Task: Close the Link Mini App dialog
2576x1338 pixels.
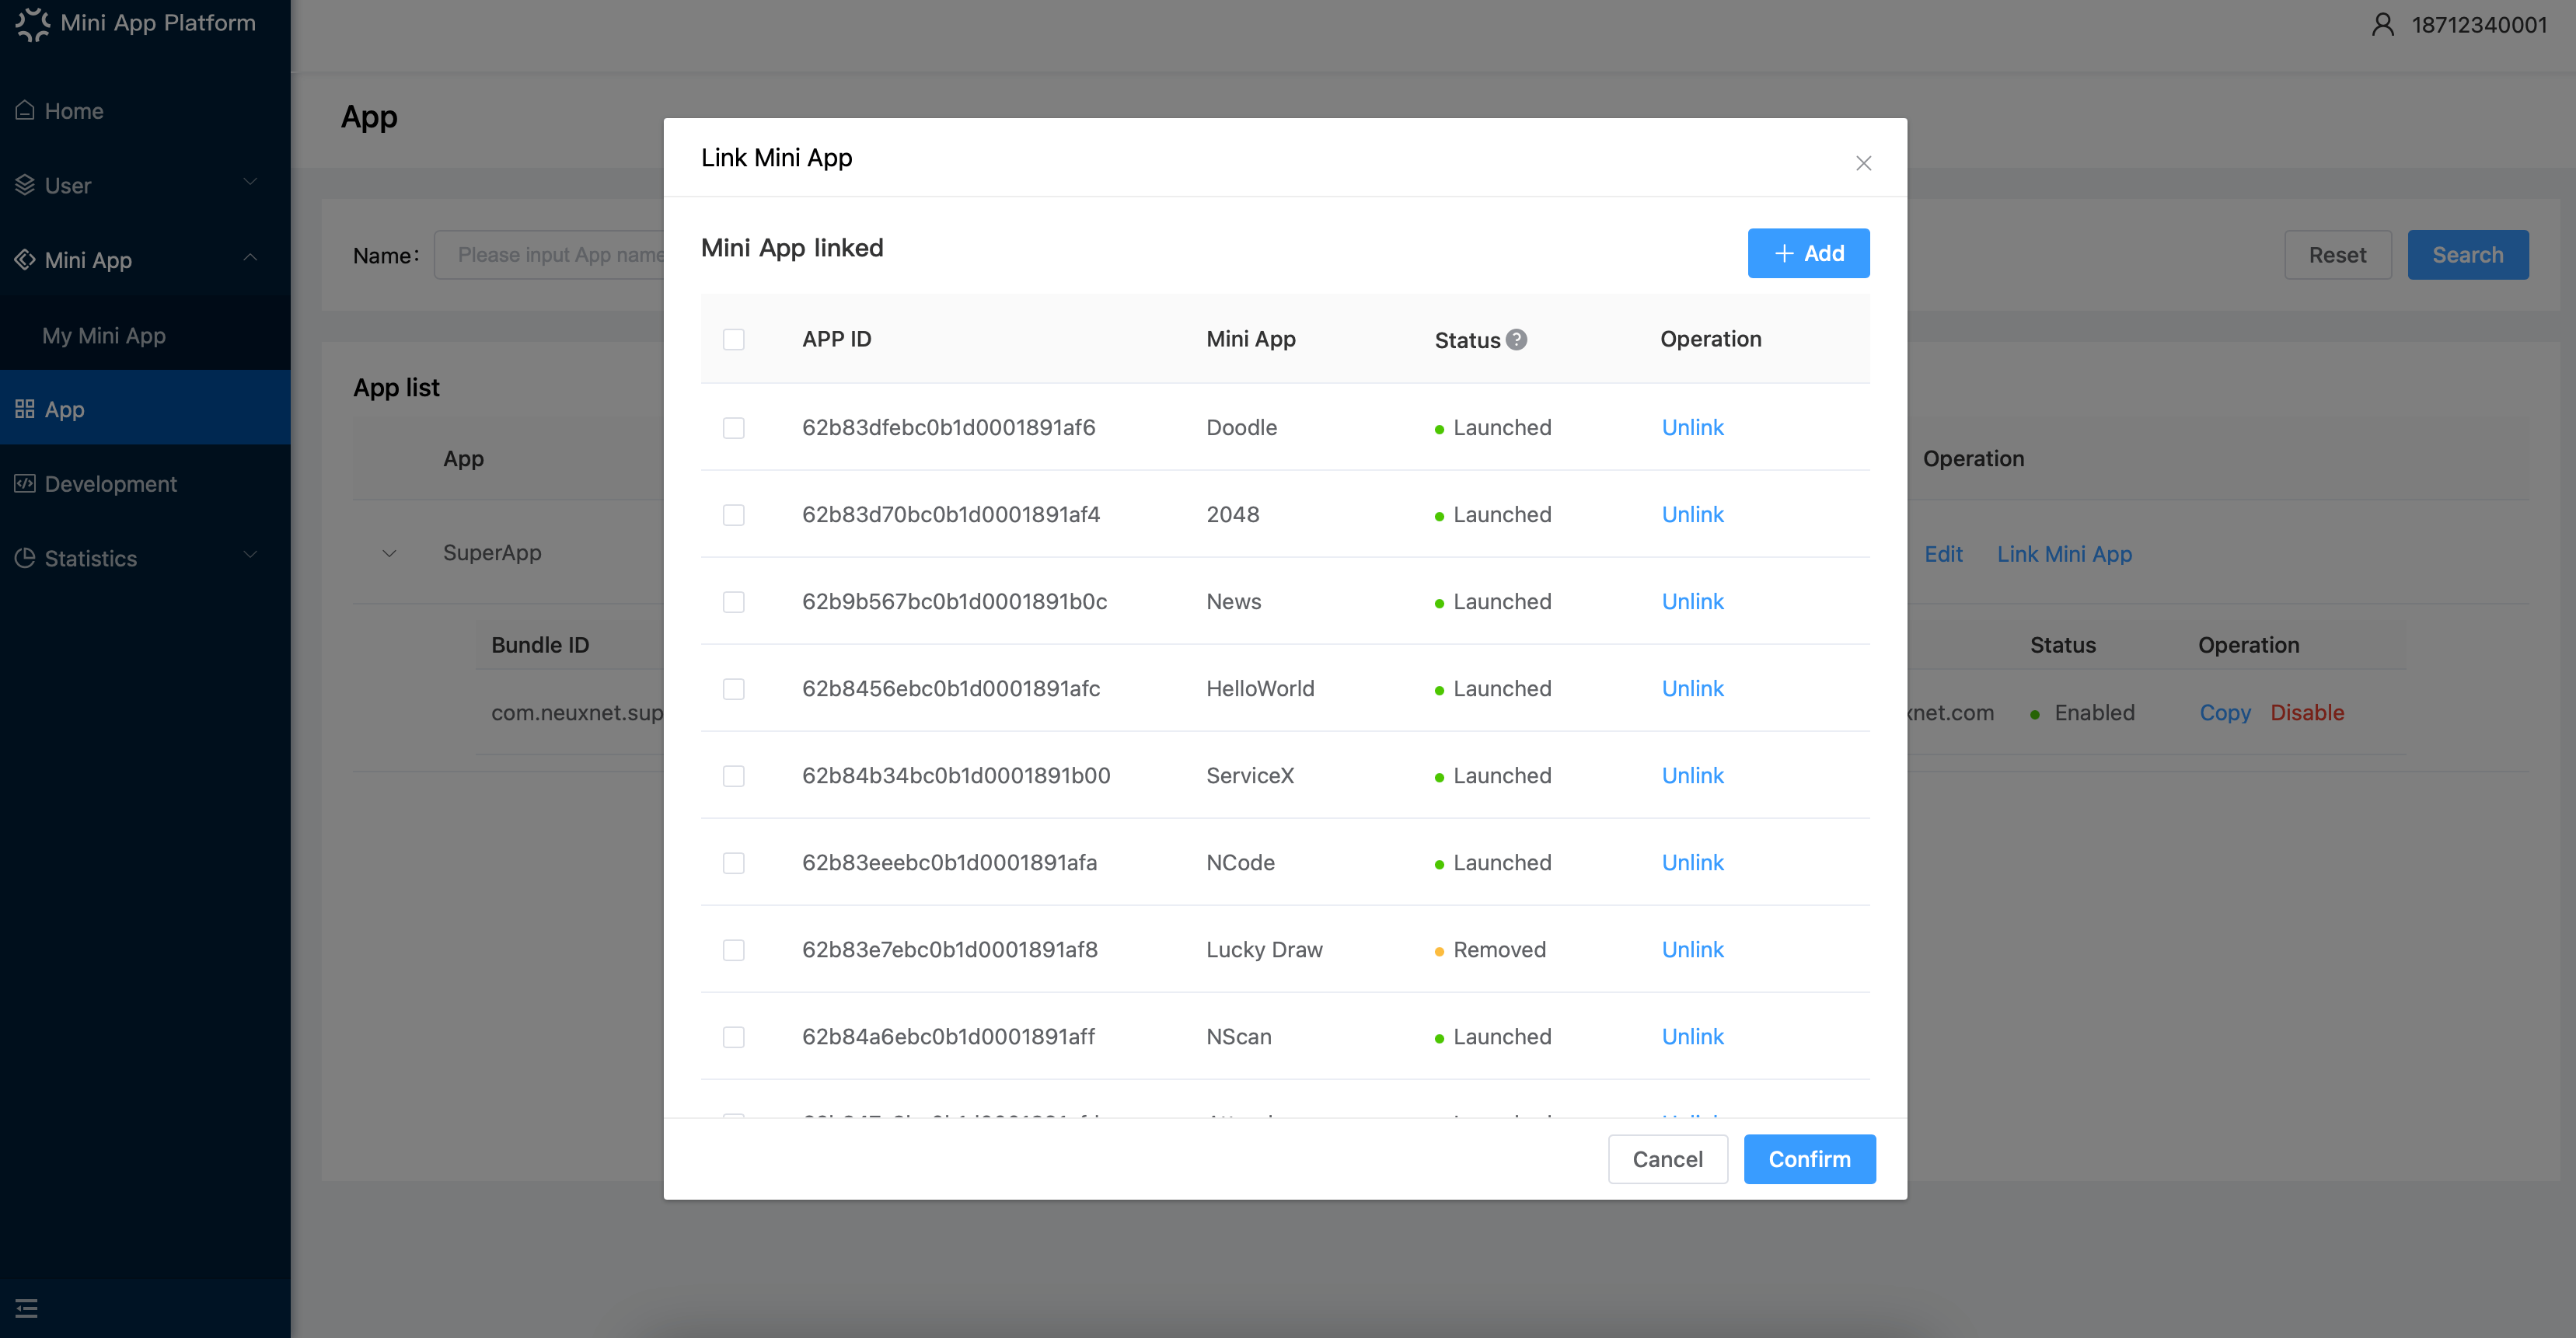Action: [1863, 163]
